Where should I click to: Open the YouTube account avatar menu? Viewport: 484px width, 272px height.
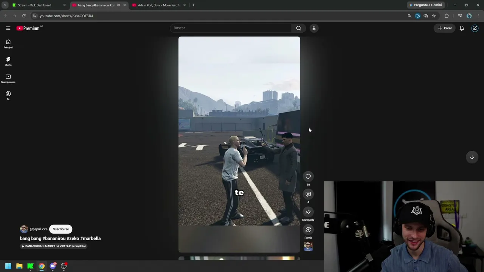pyautogui.click(x=475, y=28)
